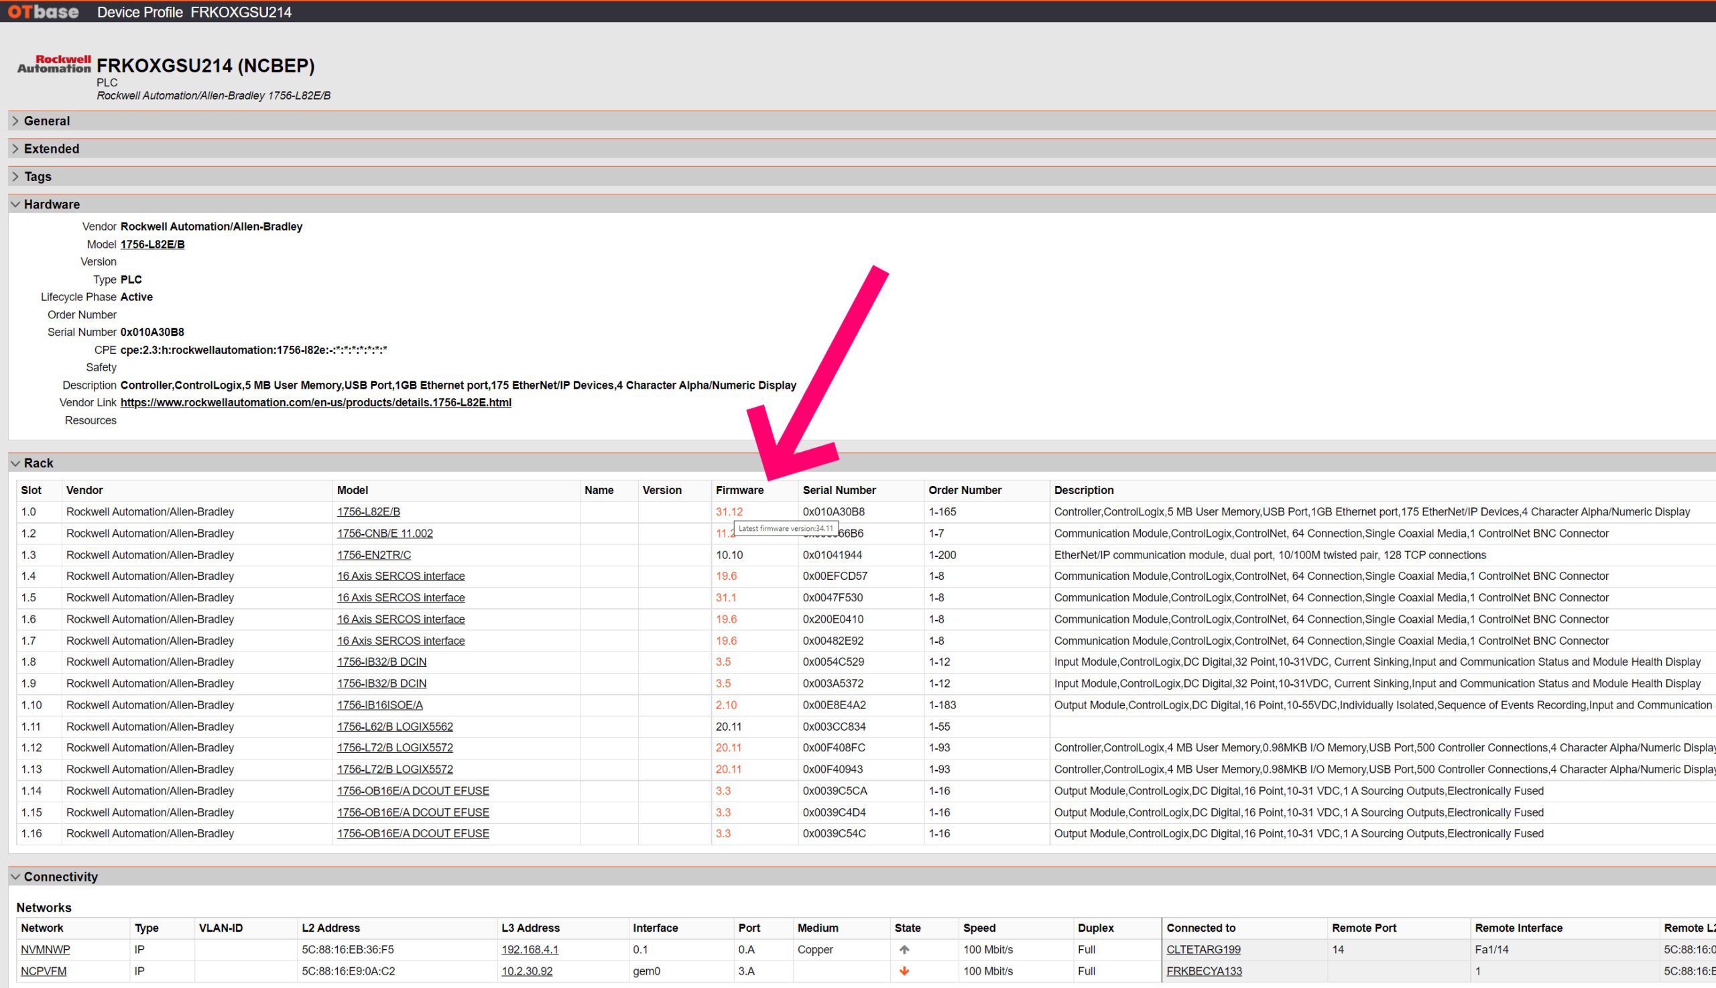Open 16 Axis SERCOS interface in slot 1.7
Image resolution: width=1716 pixels, height=988 pixels.
pyautogui.click(x=401, y=641)
